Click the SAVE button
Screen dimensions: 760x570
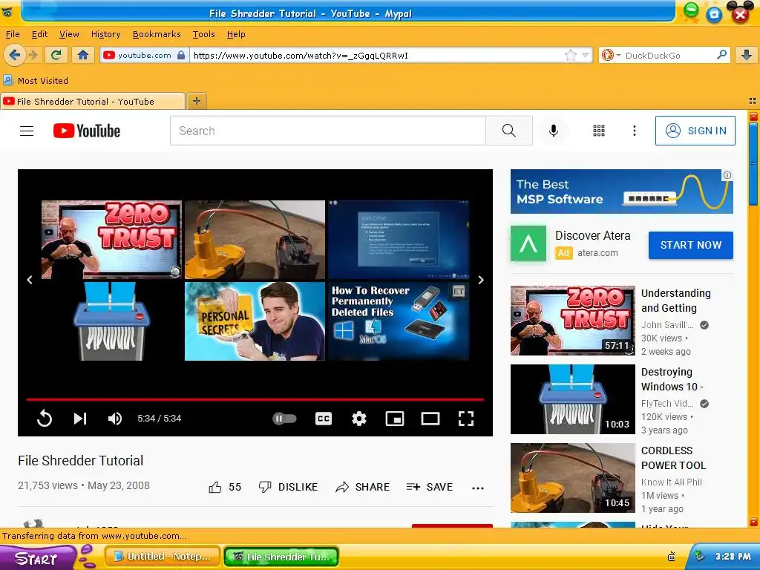(430, 487)
